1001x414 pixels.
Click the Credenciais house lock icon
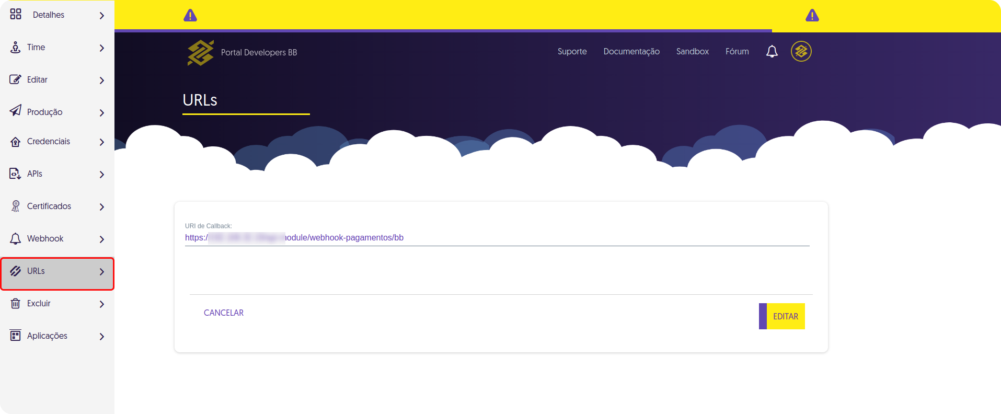pos(16,142)
